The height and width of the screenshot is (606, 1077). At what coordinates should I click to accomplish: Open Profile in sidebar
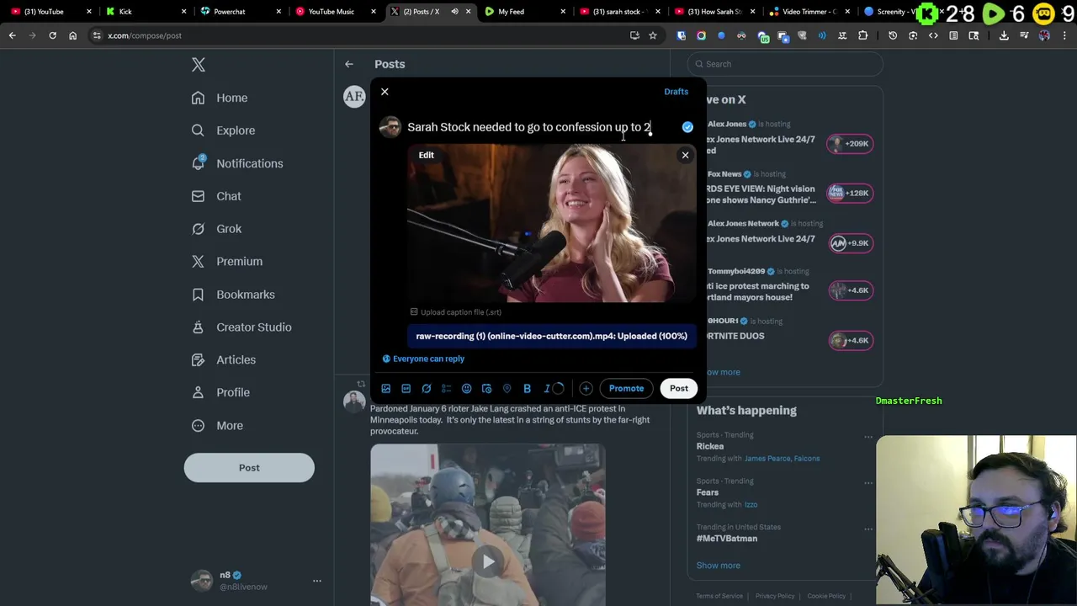220,392
